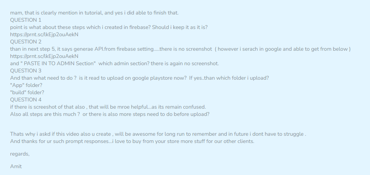
Task: Click the QUESTION 4 heading
Action: click(x=26, y=100)
